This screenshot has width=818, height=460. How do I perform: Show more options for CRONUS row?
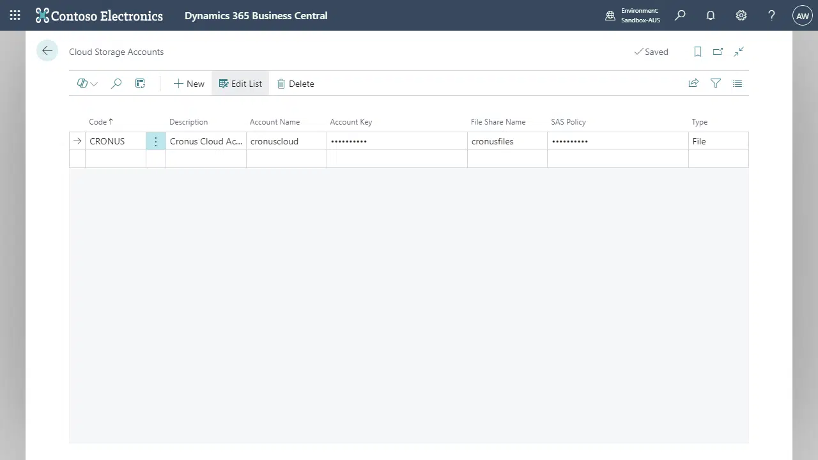tap(156, 141)
